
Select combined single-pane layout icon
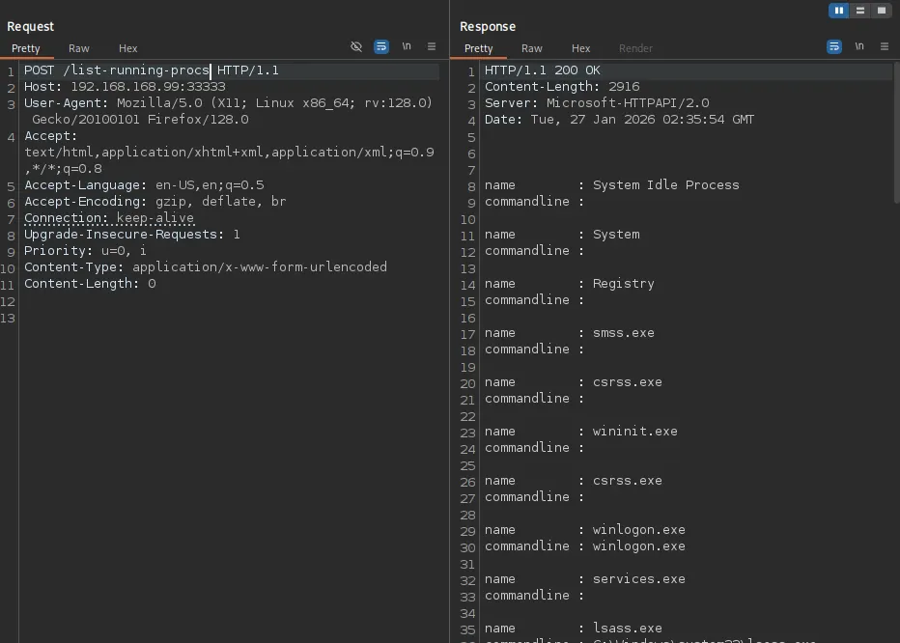881,11
